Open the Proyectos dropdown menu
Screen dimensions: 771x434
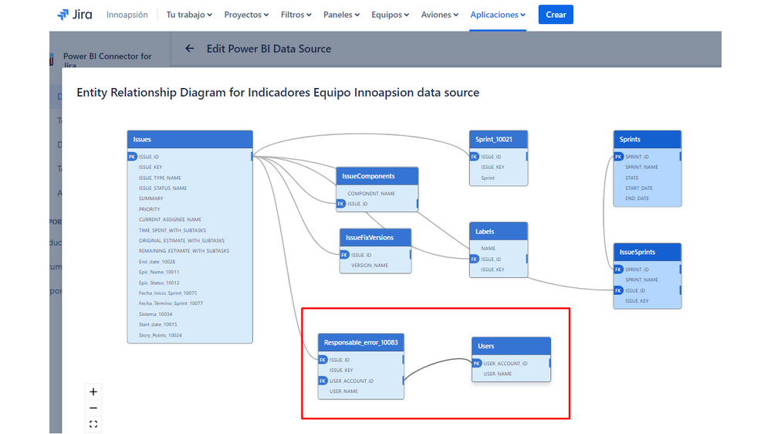(x=246, y=15)
